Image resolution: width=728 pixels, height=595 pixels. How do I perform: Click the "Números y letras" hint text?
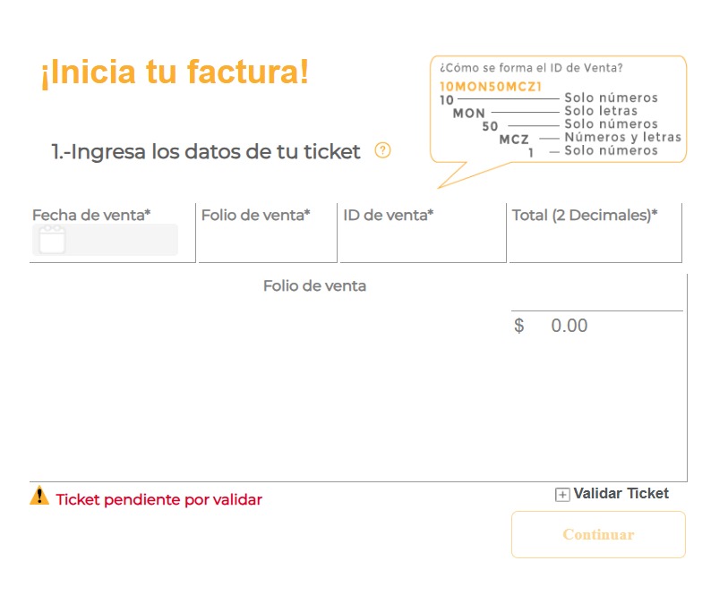click(x=622, y=137)
